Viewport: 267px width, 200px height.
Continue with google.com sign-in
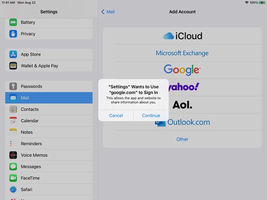pos(151,115)
